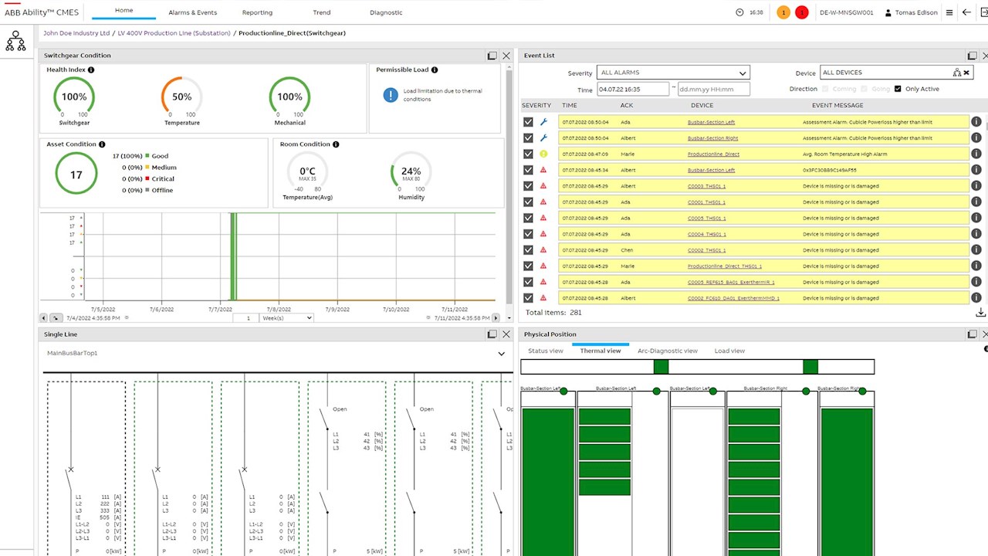The height and width of the screenshot is (556, 988).
Task: Open Tomas Edison user profile
Action: 911,12
